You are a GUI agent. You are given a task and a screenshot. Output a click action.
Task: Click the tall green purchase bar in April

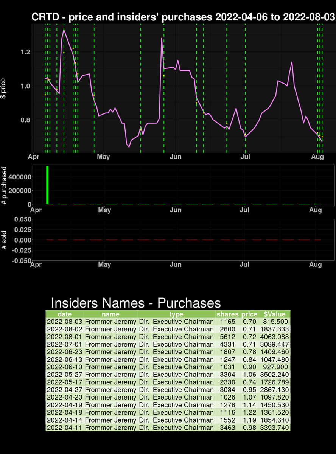(x=47, y=185)
